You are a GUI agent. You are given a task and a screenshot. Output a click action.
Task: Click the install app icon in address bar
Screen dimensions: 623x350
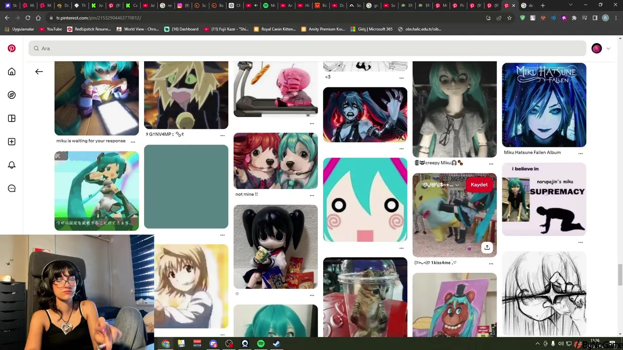(x=488, y=18)
